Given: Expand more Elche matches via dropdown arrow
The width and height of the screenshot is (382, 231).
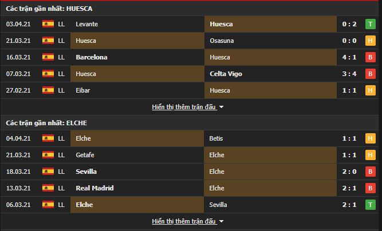Looking at the screenshot, I should 221,221.
